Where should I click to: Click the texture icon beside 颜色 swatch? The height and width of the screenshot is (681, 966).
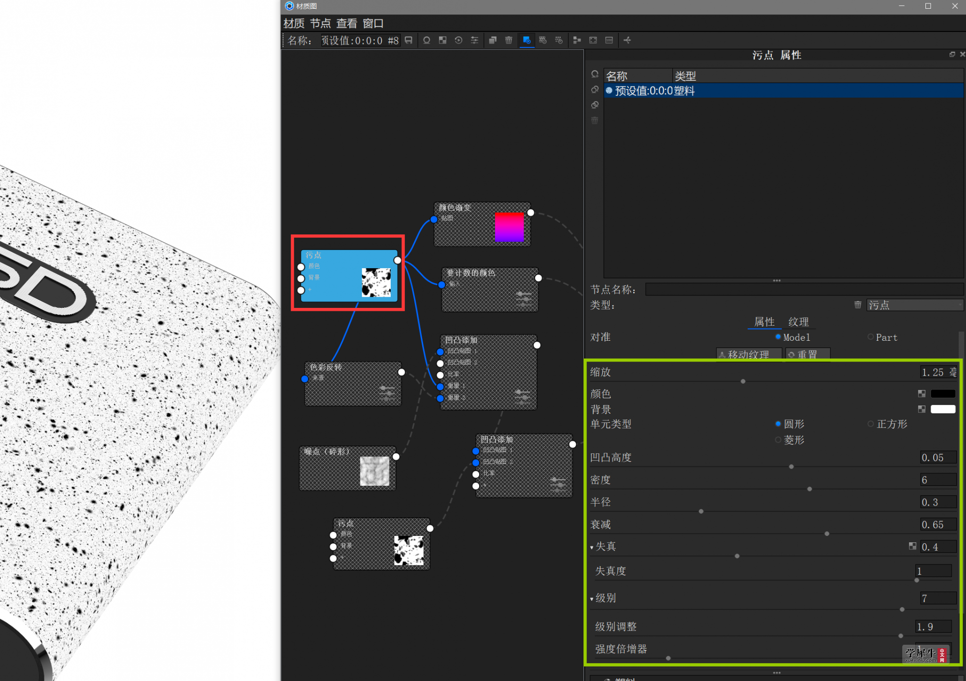[922, 394]
